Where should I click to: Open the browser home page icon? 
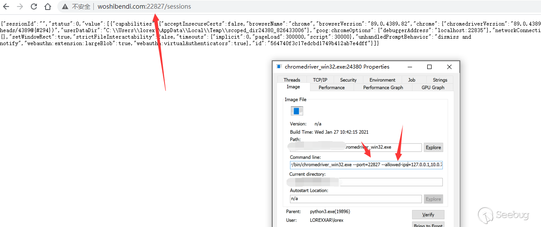[x=48, y=7]
